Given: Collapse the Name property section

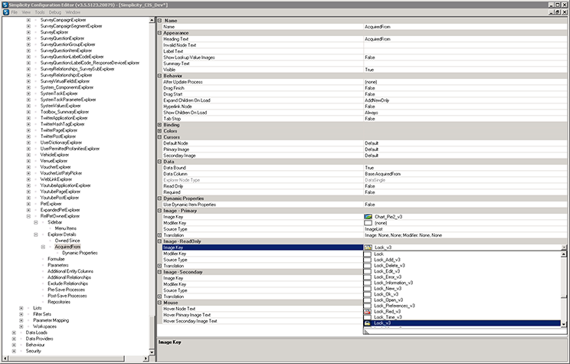Looking at the screenshot, I should click(x=159, y=21).
